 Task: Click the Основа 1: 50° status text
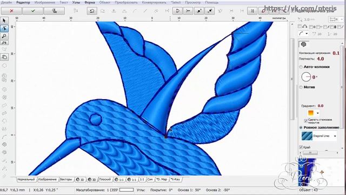189,190
